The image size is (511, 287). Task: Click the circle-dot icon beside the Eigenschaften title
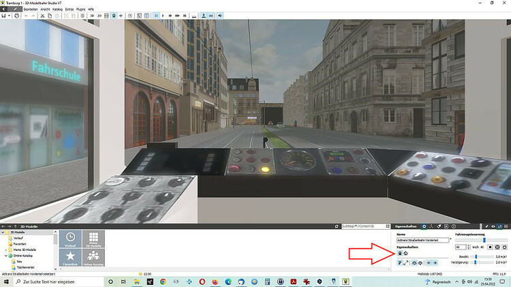pyautogui.click(x=424, y=226)
